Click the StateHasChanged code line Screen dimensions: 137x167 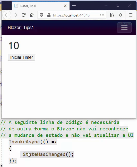(x=48, y=154)
